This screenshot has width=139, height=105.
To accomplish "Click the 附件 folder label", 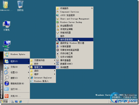I will point(36,64).
